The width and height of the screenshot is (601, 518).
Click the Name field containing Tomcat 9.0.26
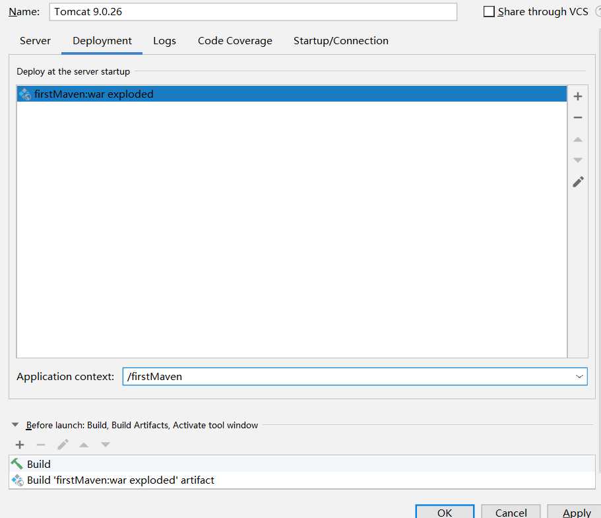pos(253,12)
